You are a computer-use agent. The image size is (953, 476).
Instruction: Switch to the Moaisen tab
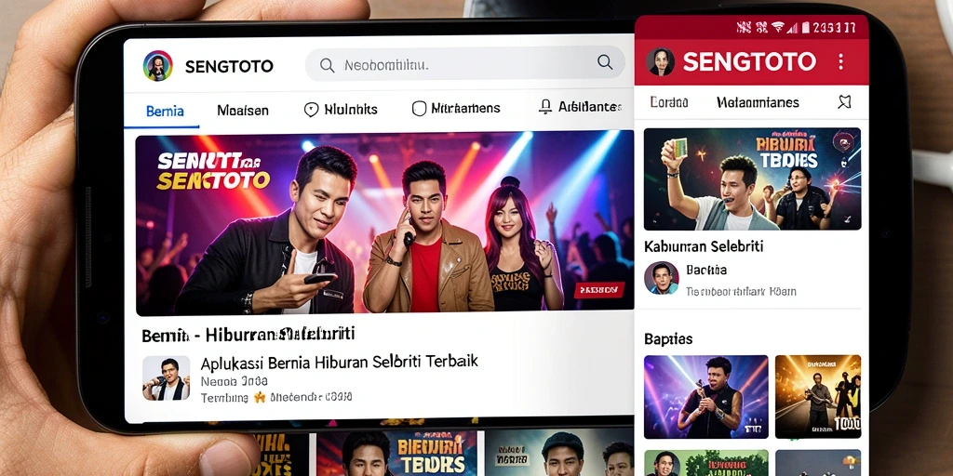click(243, 110)
